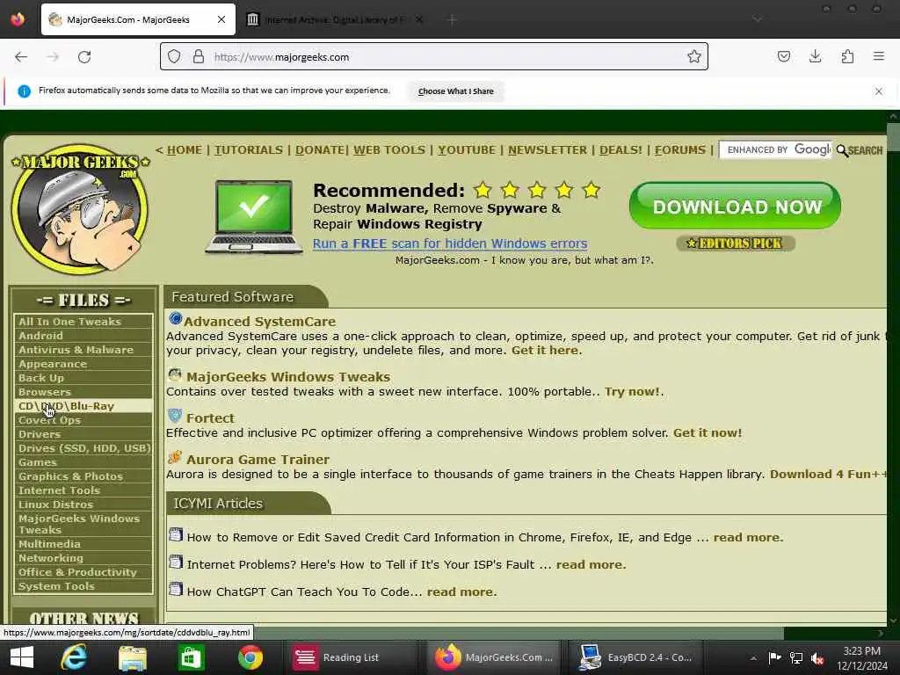Click the Aurora Game Trainer icon
The image size is (900, 675).
pyautogui.click(x=175, y=457)
